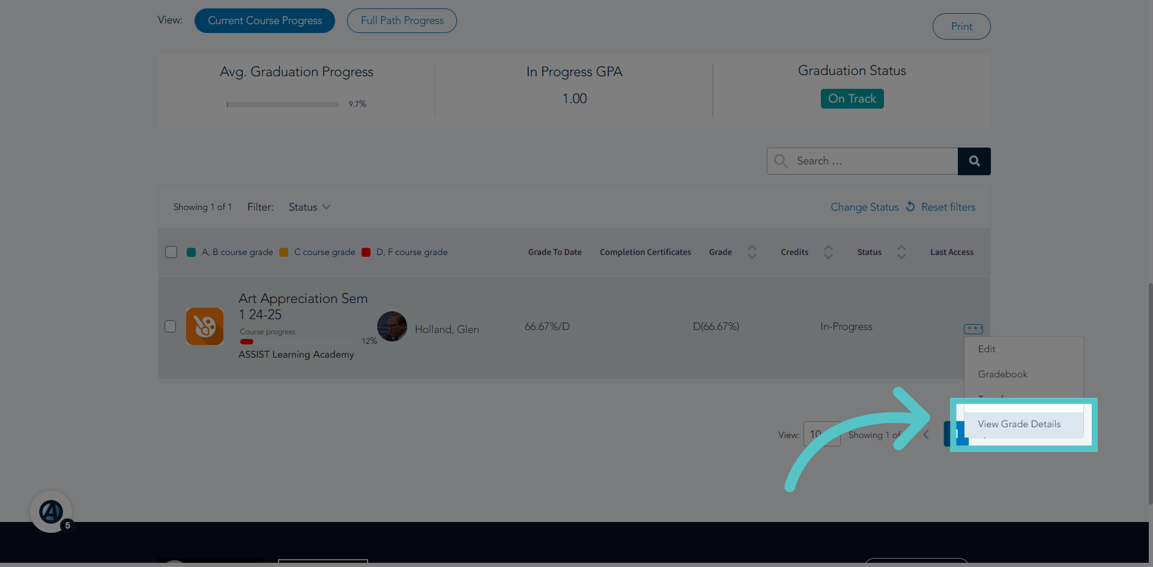Sort by Grade column arrows
This screenshot has width=1153, height=567.
752,252
